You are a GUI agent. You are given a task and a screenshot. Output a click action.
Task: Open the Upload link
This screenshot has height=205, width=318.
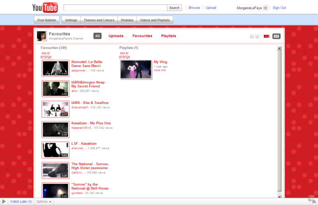tap(211, 8)
